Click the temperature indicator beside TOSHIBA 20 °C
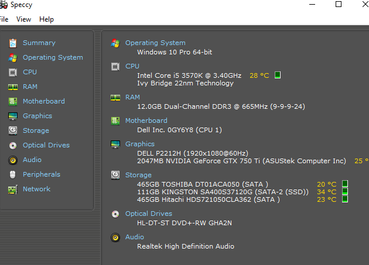Image resolution: width=369 pixels, height=265 pixels. 345,184
